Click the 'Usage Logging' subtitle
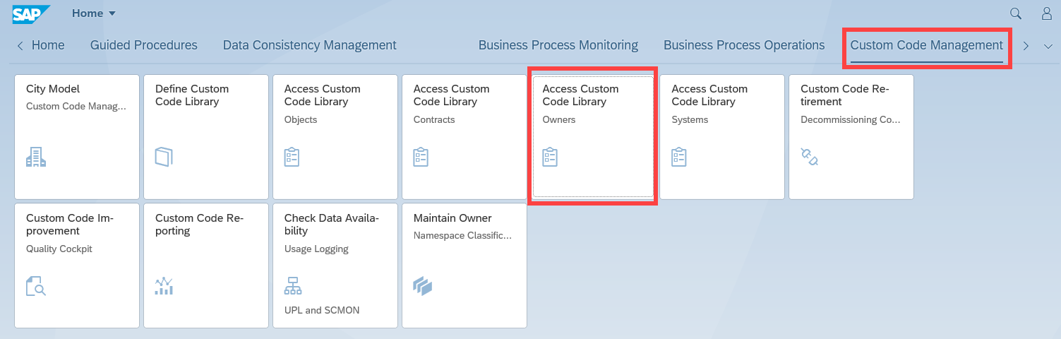Screen dimensions: 1061x339 [x=316, y=249]
